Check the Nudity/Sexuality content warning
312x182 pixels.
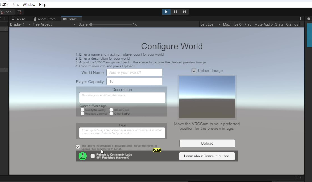point(83,110)
